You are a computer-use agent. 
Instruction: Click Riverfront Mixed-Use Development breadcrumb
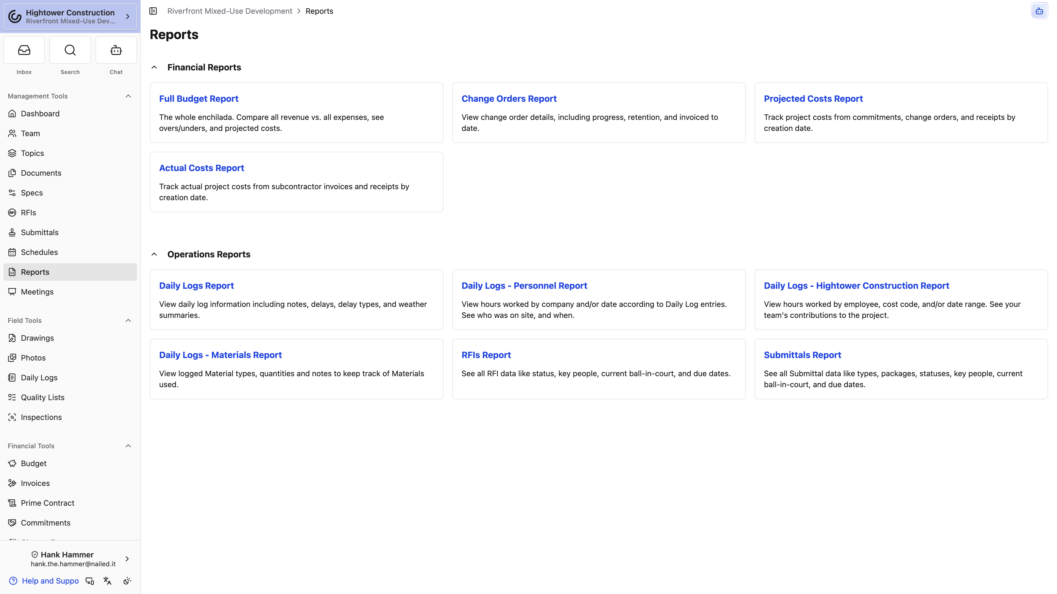click(230, 11)
